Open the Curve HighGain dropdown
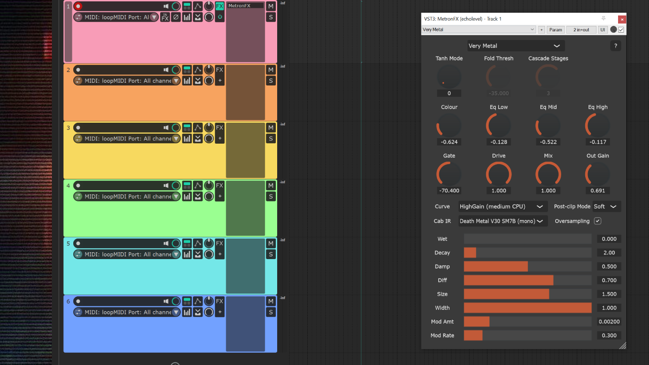Screen dimensions: 649x365 (501, 206)
